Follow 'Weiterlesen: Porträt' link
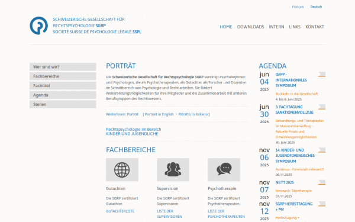355x222 pixels. point(122,114)
